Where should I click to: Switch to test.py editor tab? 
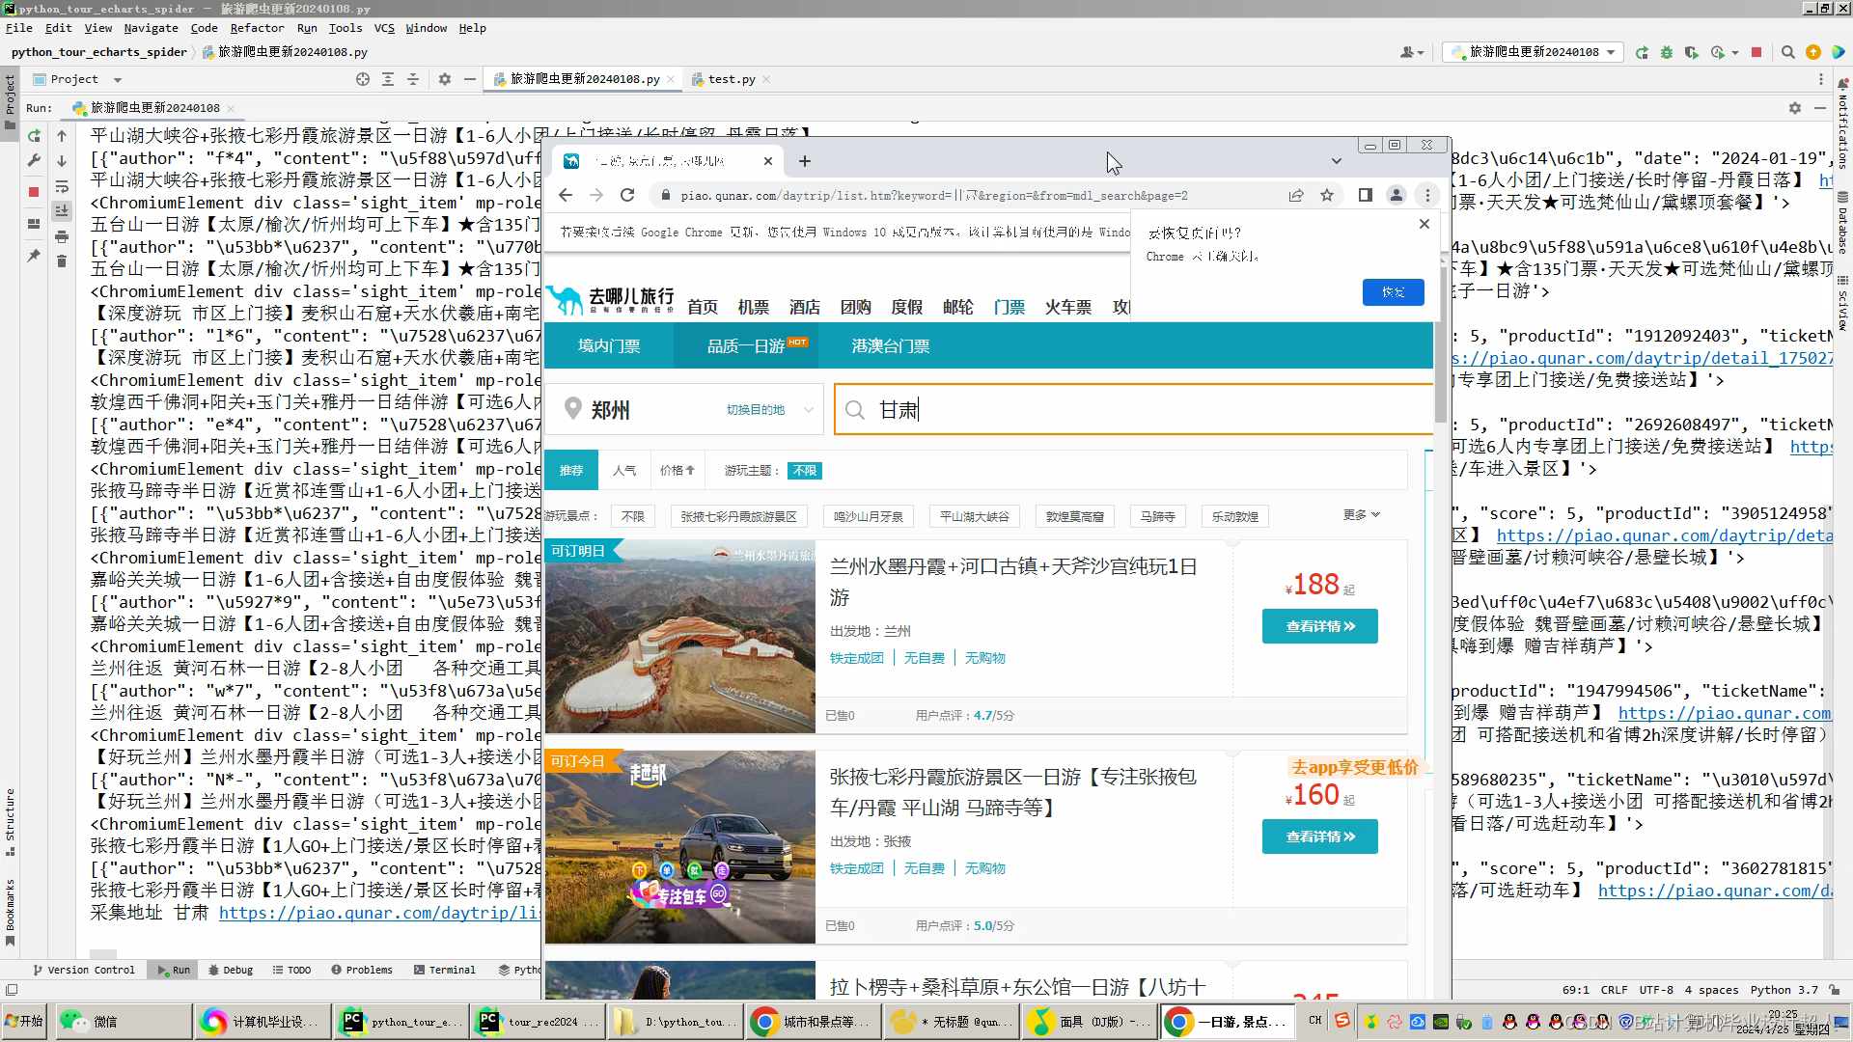(731, 79)
